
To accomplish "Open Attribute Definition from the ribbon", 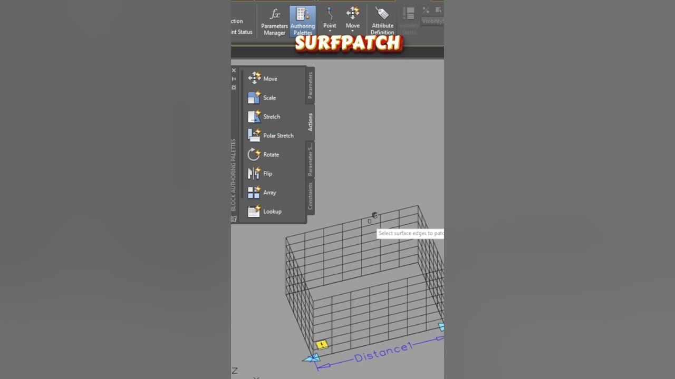I will (x=382, y=22).
